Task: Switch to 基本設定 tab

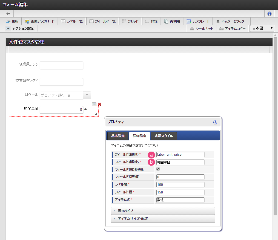Action: tap(118, 136)
